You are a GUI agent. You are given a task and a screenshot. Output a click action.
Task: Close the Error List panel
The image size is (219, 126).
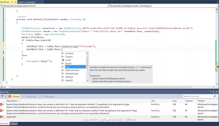point(216,92)
